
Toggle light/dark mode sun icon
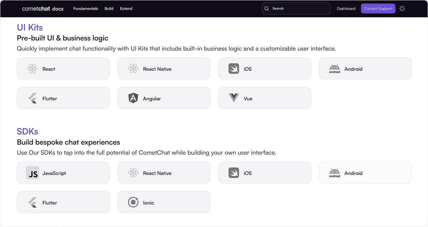[x=402, y=9]
